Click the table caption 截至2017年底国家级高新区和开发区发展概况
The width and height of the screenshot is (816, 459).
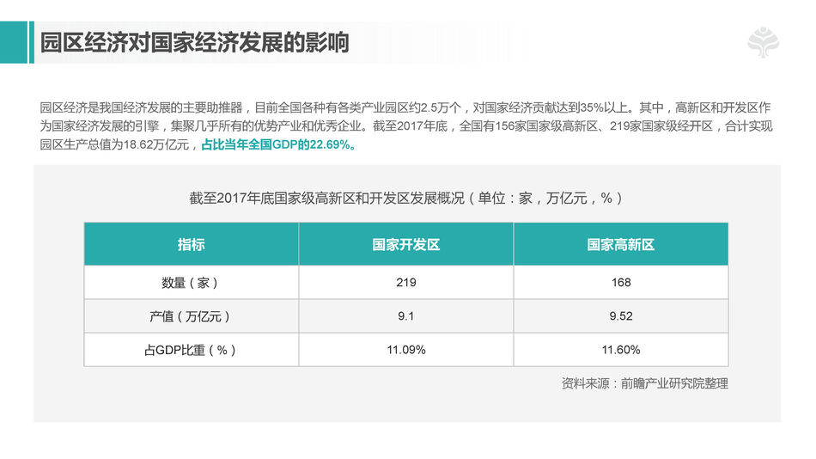(x=405, y=198)
